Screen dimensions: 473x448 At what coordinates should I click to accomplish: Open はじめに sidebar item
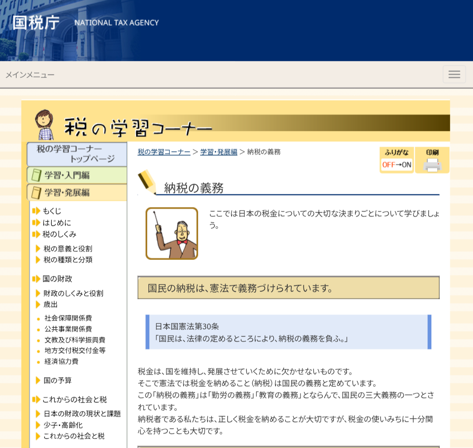point(56,223)
